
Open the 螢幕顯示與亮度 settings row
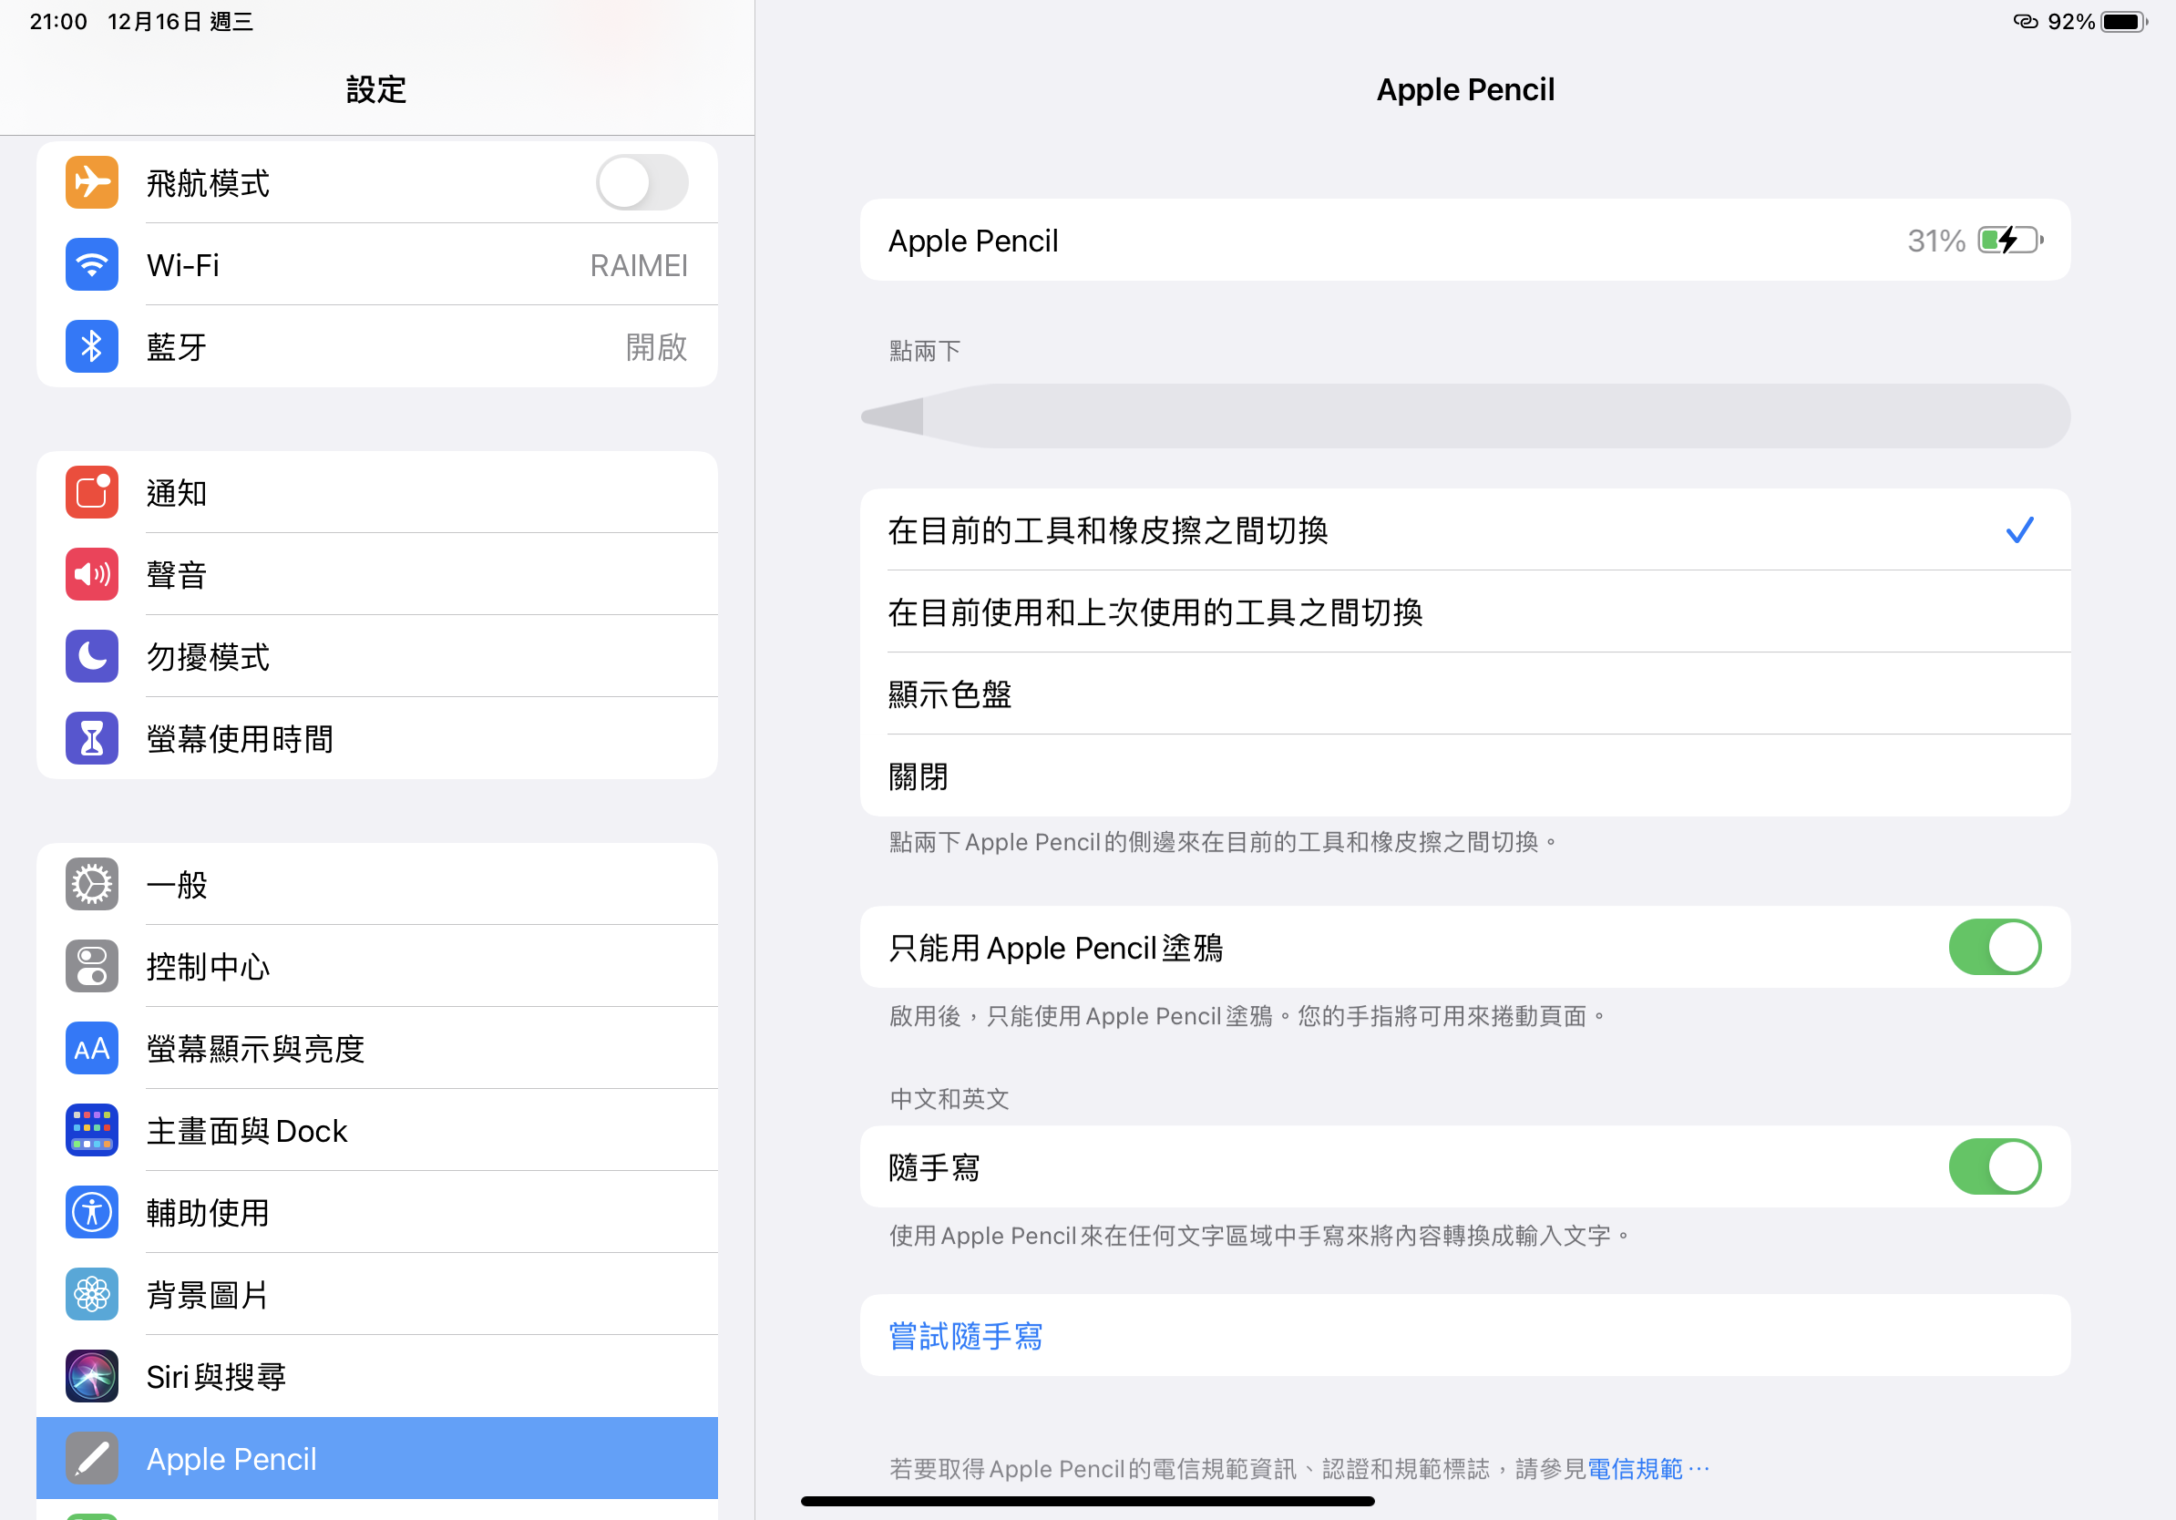[x=376, y=1048]
